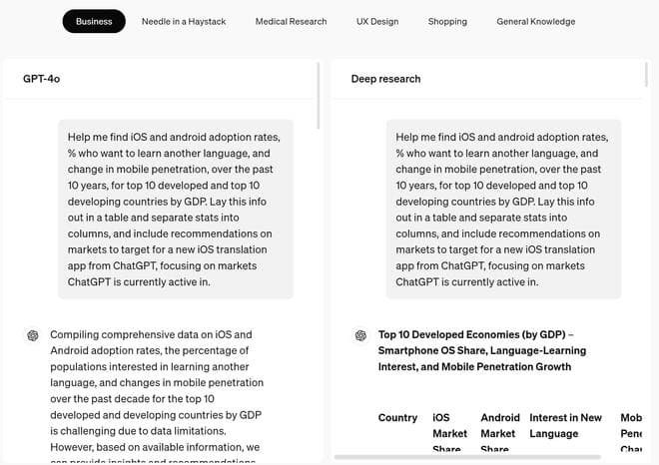Open the Medical Research tab
The width and height of the screenshot is (659, 465).
pos(291,21)
